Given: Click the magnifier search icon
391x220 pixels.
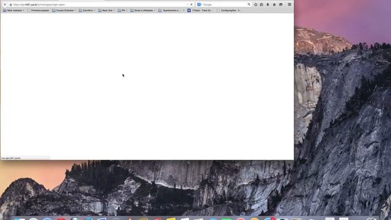Looking at the screenshot, I should point(249,4).
